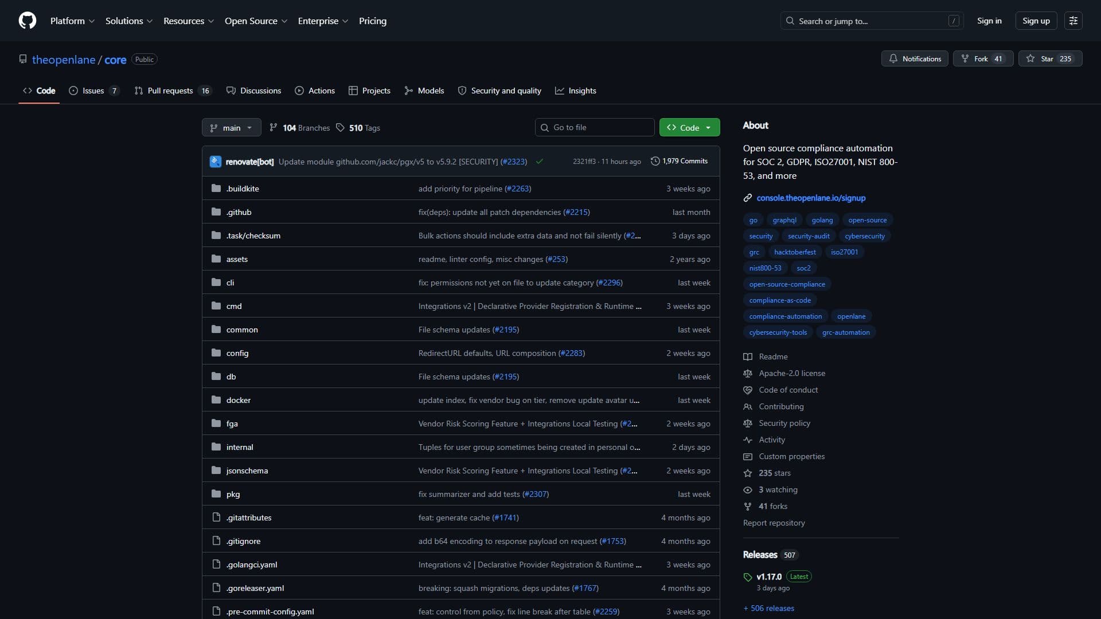
Task: Click the renovate[bot] avatar icon
Action: (x=216, y=162)
